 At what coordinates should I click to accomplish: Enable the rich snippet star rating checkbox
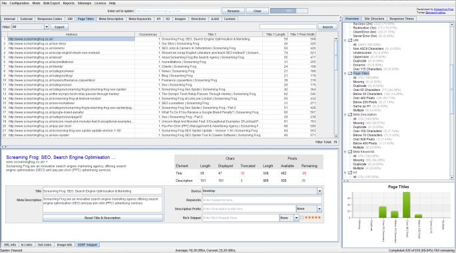pyautogui.click(x=302, y=218)
